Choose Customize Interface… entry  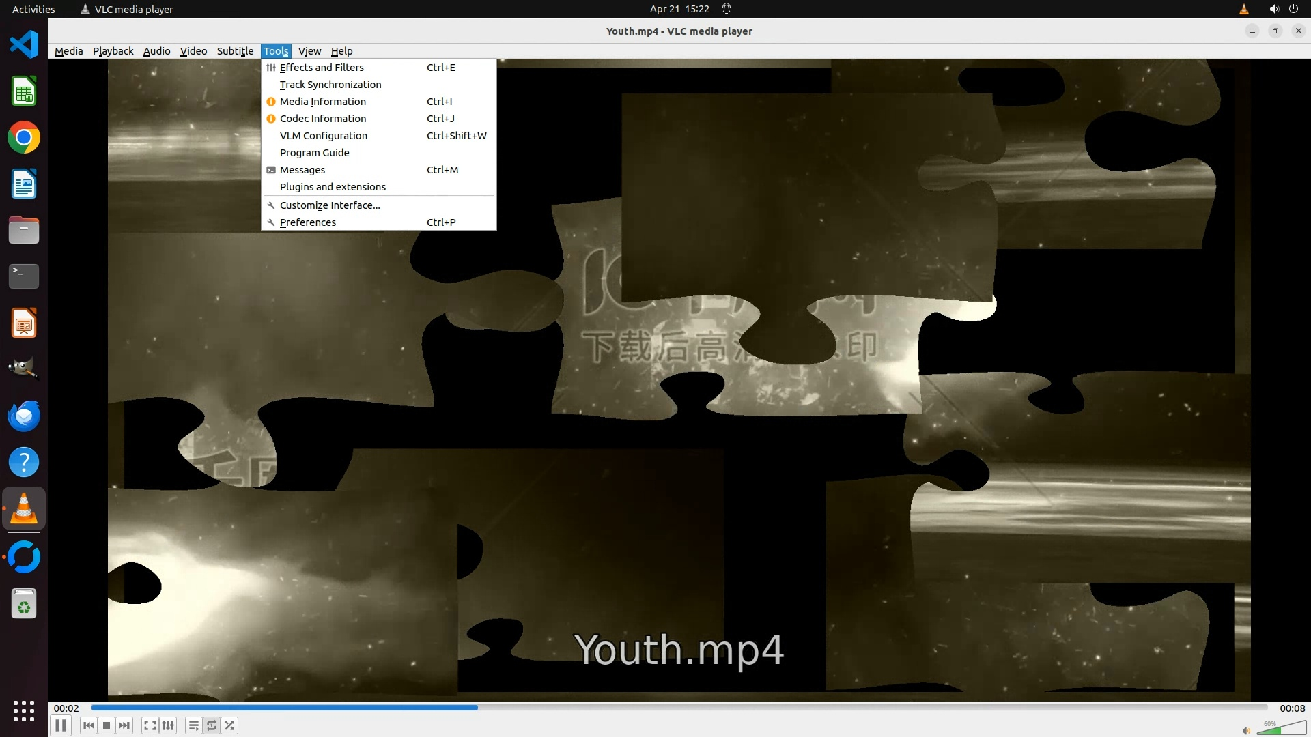pos(330,205)
